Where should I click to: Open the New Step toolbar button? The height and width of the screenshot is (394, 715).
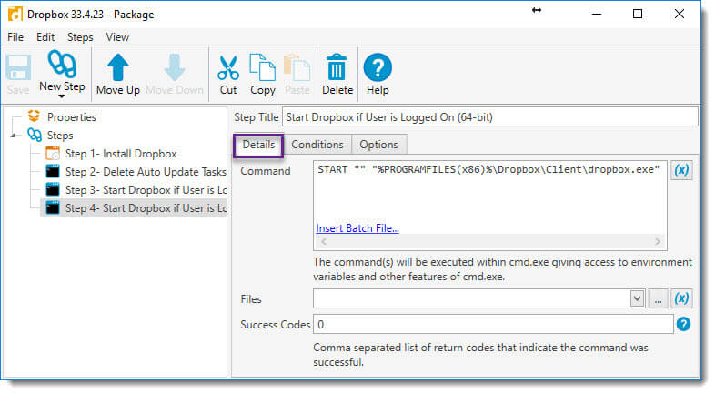click(x=62, y=73)
